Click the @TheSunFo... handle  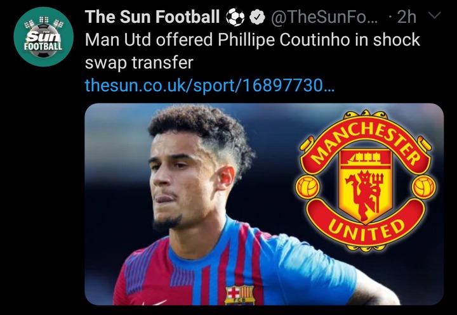click(x=324, y=17)
